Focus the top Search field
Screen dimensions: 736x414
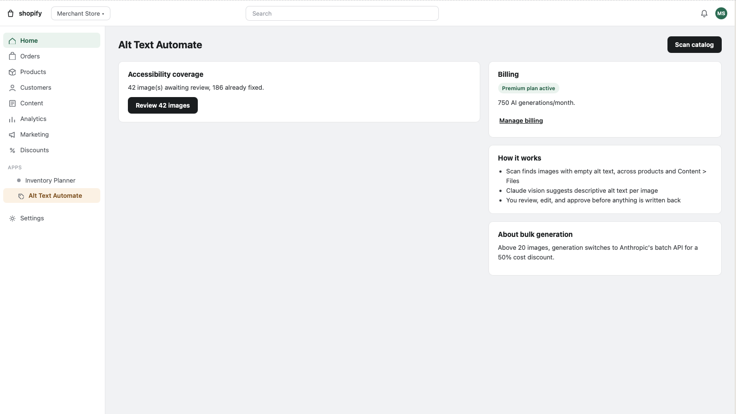coord(342,13)
